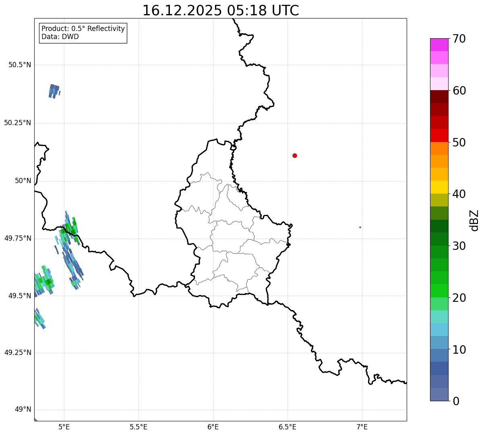Click the title 16.12.2025 05:18 UTC
484x435 pixels.
(x=221, y=10)
